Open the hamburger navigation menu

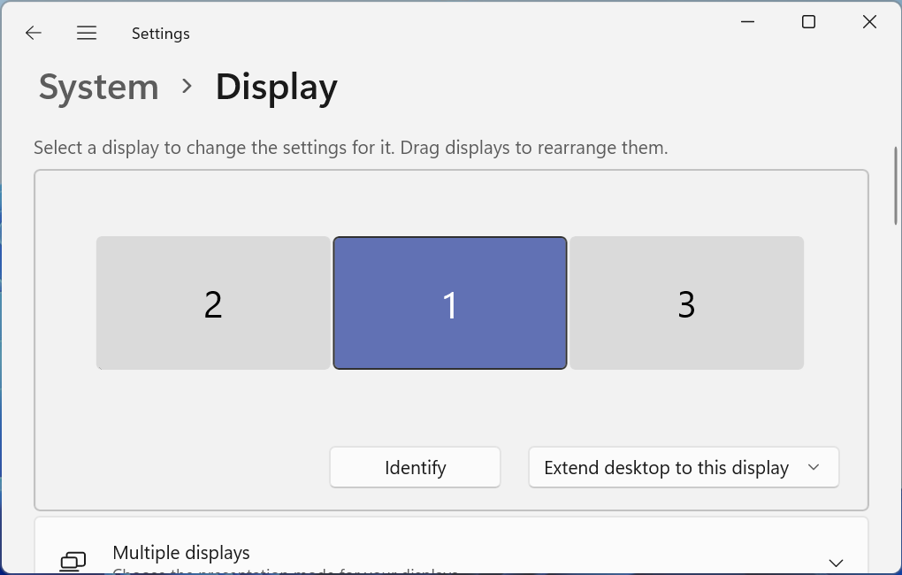pos(87,33)
